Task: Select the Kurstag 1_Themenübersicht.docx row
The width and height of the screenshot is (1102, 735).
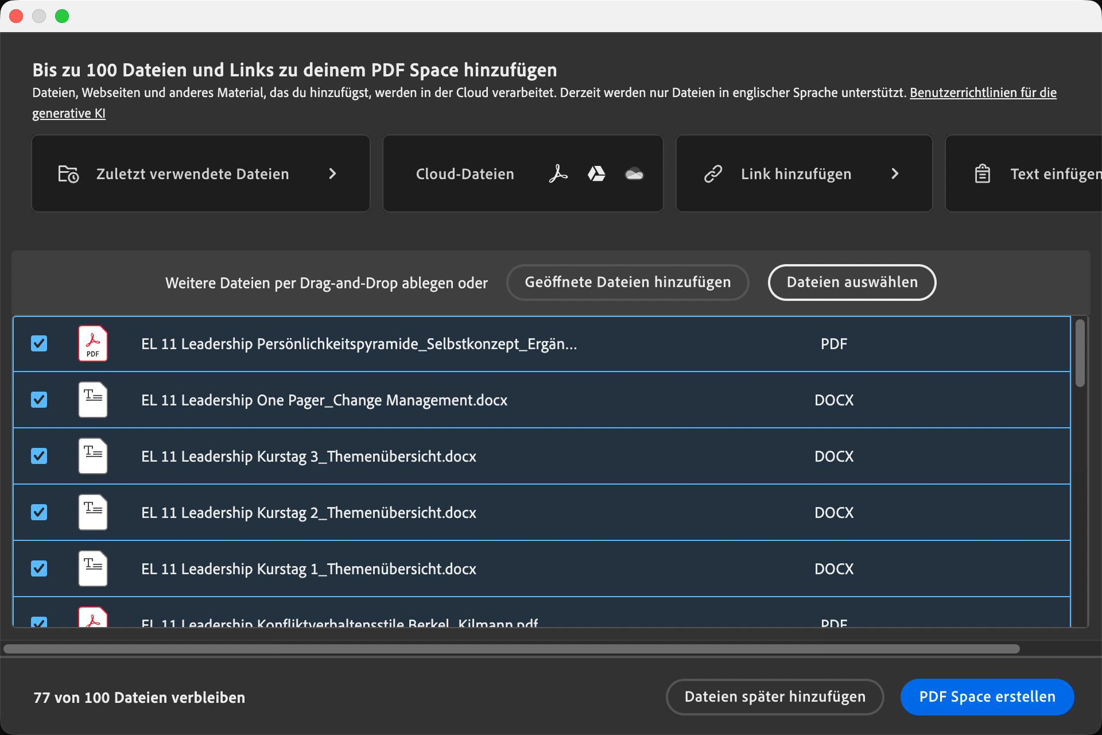Action: [x=308, y=568]
